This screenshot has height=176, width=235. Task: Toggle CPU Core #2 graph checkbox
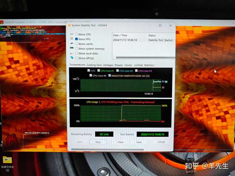(x=117, y=70)
